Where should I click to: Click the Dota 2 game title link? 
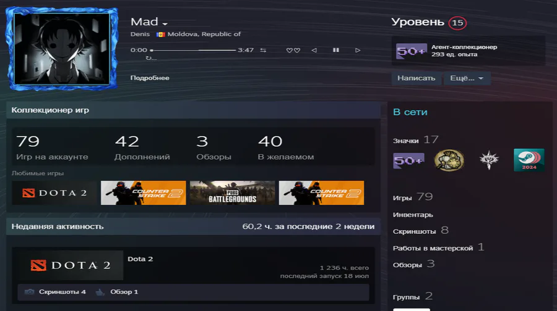coord(140,259)
